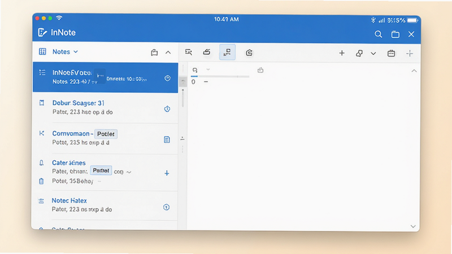Click circular icon on Notec Hatex row

click(166, 207)
